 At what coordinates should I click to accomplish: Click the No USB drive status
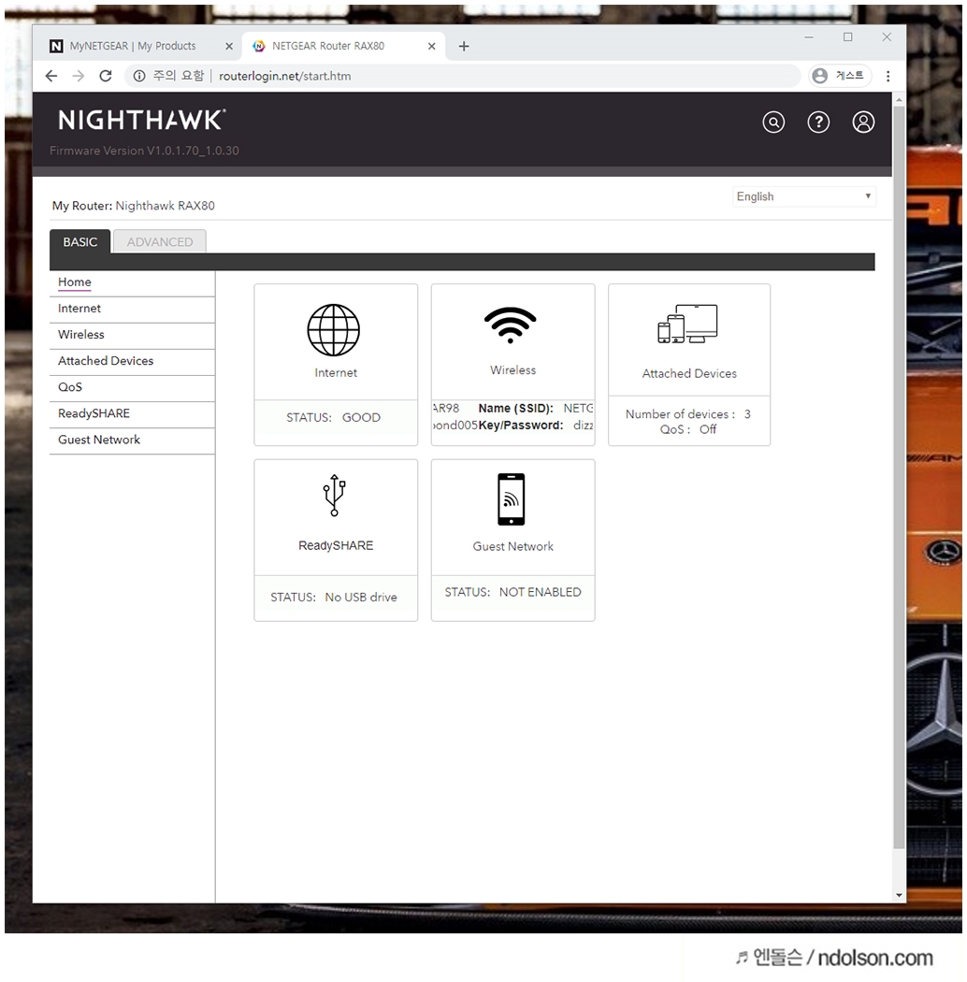[x=334, y=598]
